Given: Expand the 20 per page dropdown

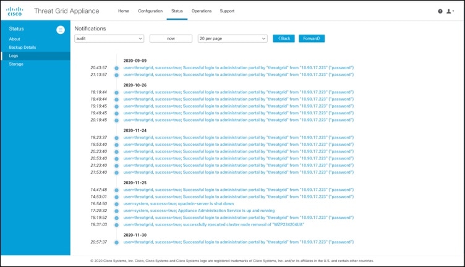Looking at the screenshot, I should tap(232, 38).
